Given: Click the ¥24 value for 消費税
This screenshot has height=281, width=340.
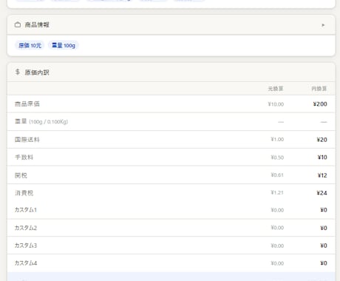Looking at the screenshot, I should point(322,193).
